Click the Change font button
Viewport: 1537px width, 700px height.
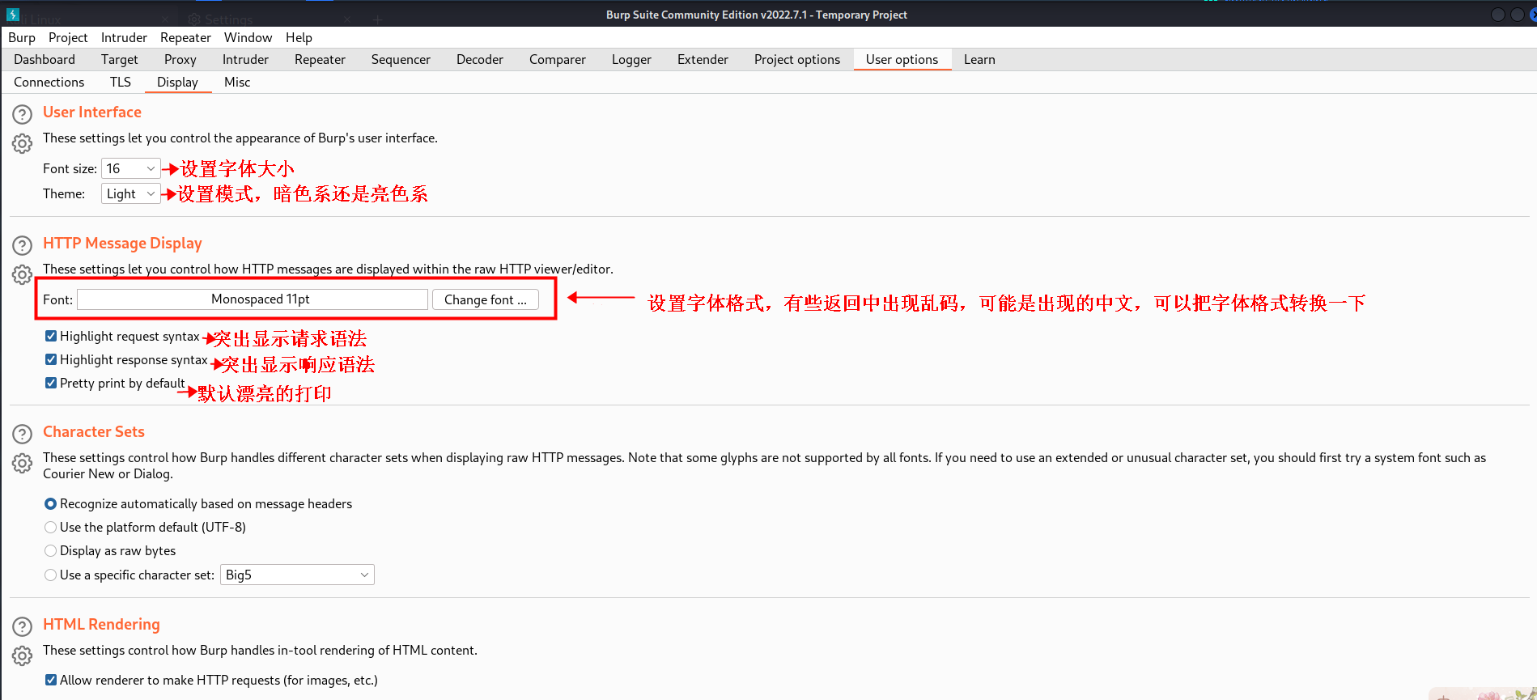(486, 299)
